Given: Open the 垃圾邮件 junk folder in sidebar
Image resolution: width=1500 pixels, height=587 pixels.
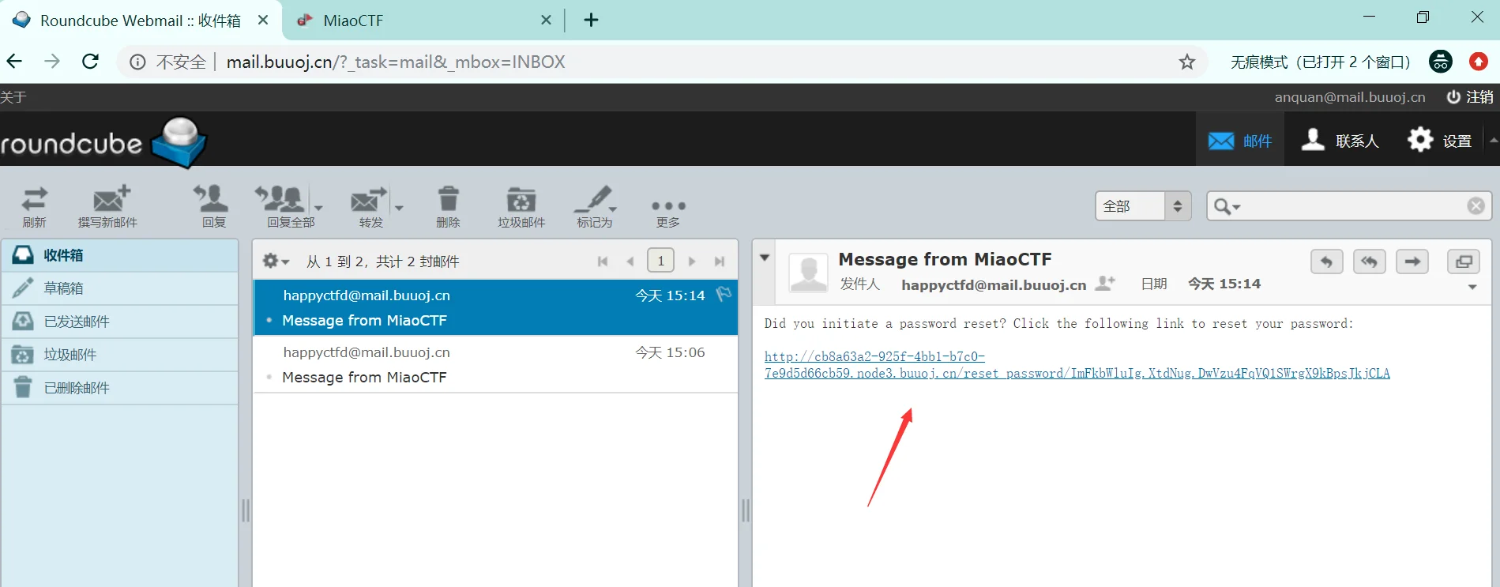Looking at the screenshot, I should click(120, 355).
